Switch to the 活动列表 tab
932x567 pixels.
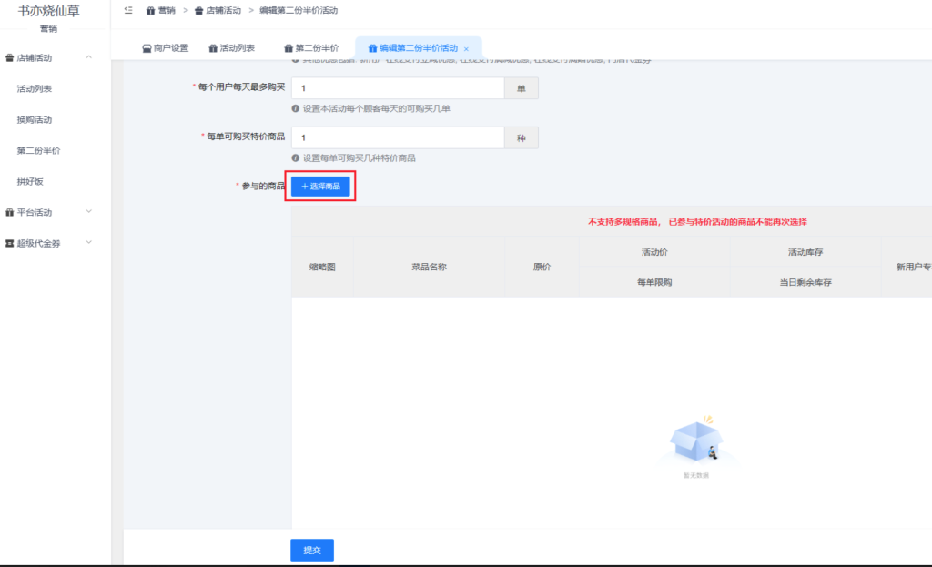pyautogui.click(x=231, y=48)
